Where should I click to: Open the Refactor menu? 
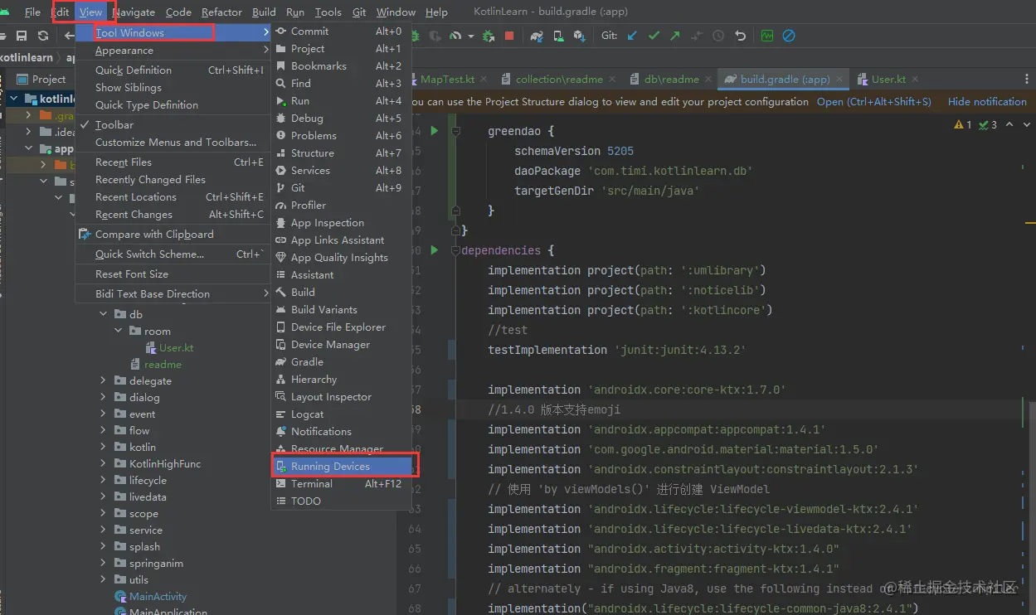[221, 12]
